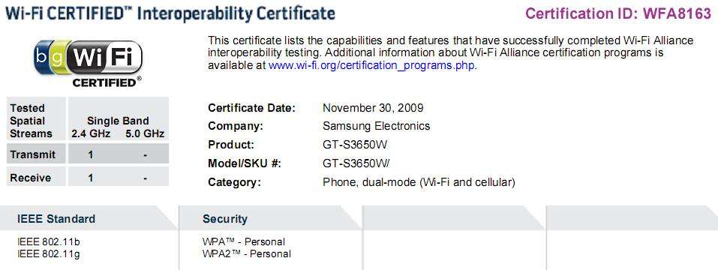
Task: Click the Wi-Fi CERTIFIED b/g logo
Action: click(89, 63)
